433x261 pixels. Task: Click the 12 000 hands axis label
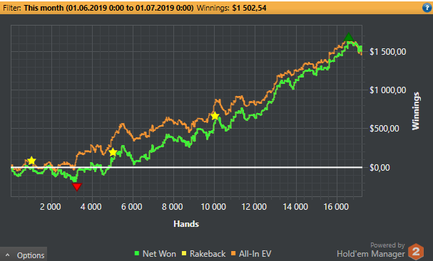coord(254,207)
